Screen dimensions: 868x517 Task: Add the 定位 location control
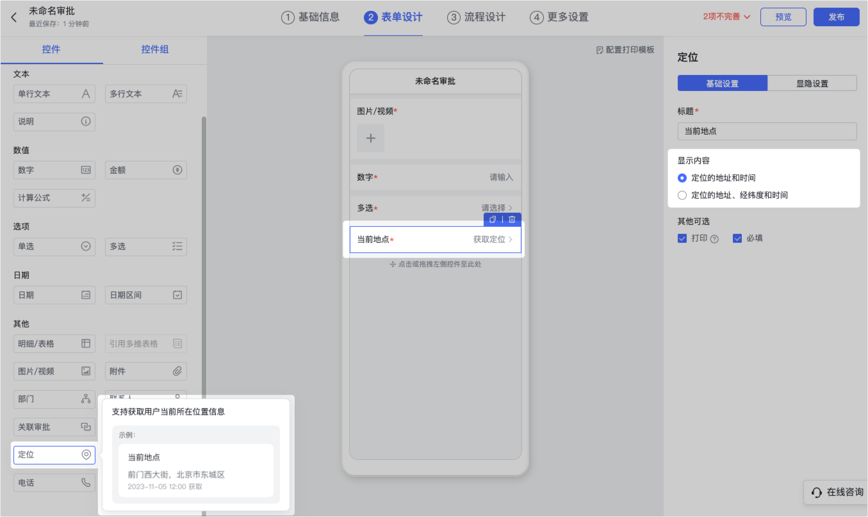[54, 455]
